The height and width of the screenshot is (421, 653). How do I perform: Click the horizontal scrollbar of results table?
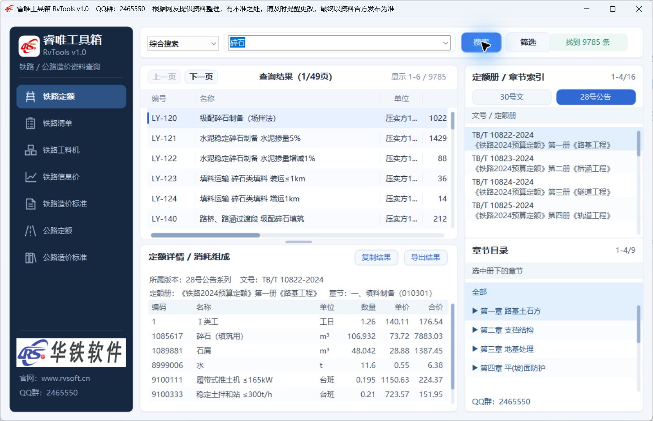(205, 235)
